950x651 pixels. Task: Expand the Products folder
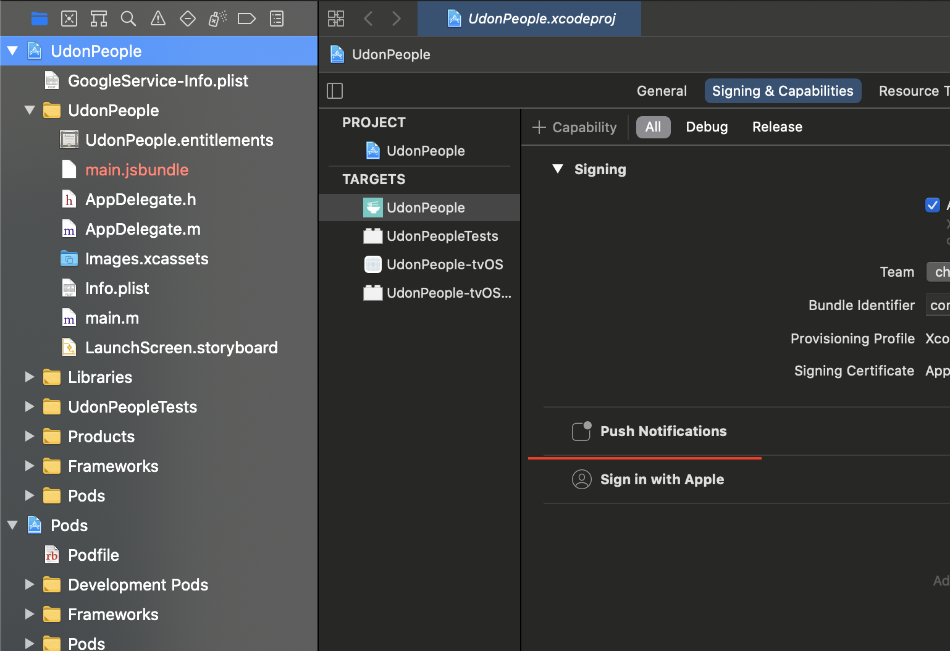click(x=29, y=436)
